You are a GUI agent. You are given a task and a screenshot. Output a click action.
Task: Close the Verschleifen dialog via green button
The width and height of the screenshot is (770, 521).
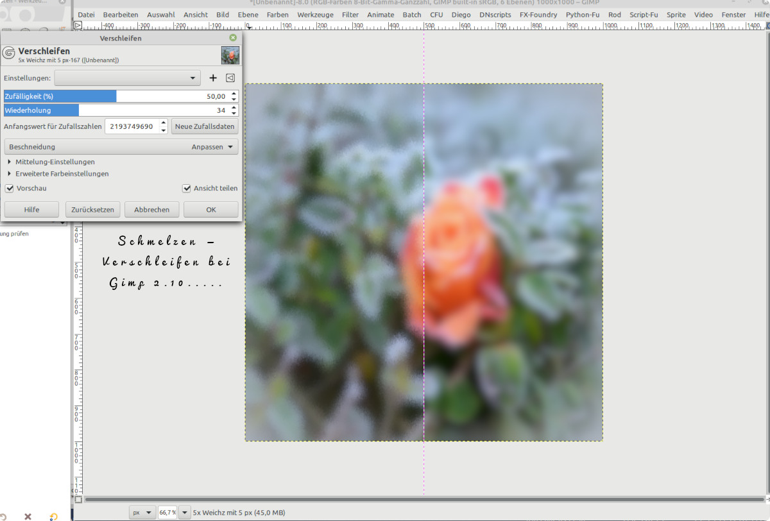(233, 38)
